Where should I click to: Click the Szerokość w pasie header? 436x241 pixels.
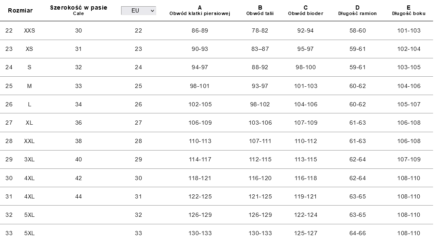pos(79,10)
